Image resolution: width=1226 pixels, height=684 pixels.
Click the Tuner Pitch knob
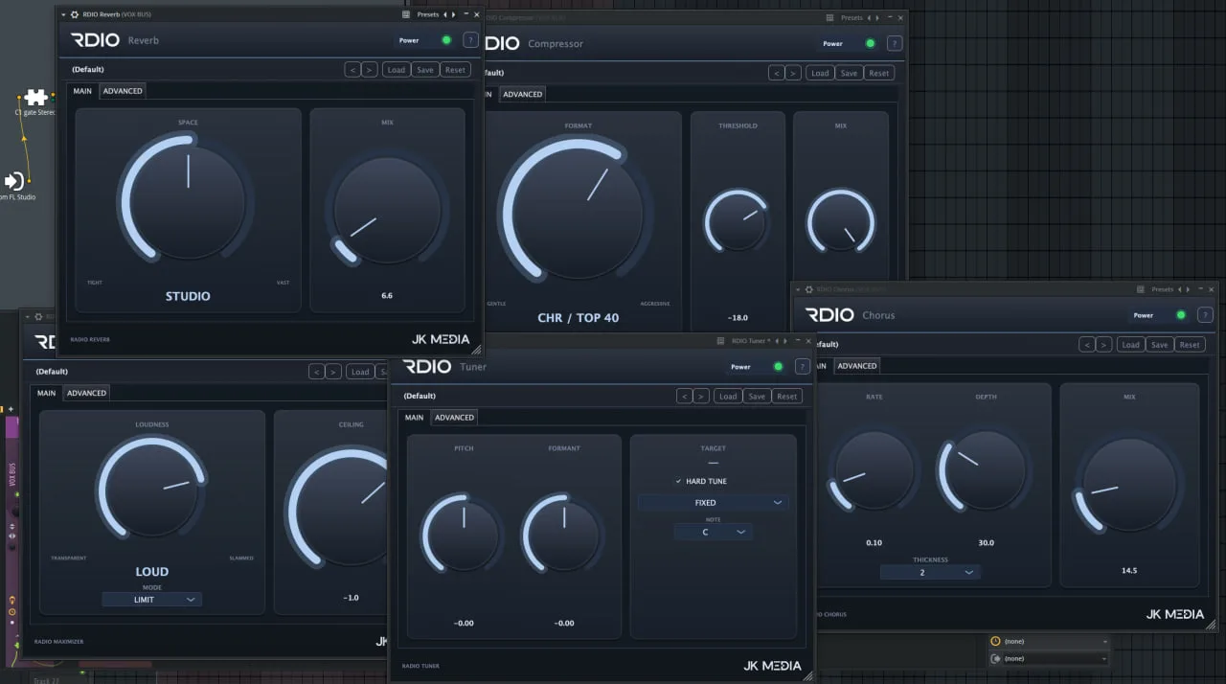[464, 535]
